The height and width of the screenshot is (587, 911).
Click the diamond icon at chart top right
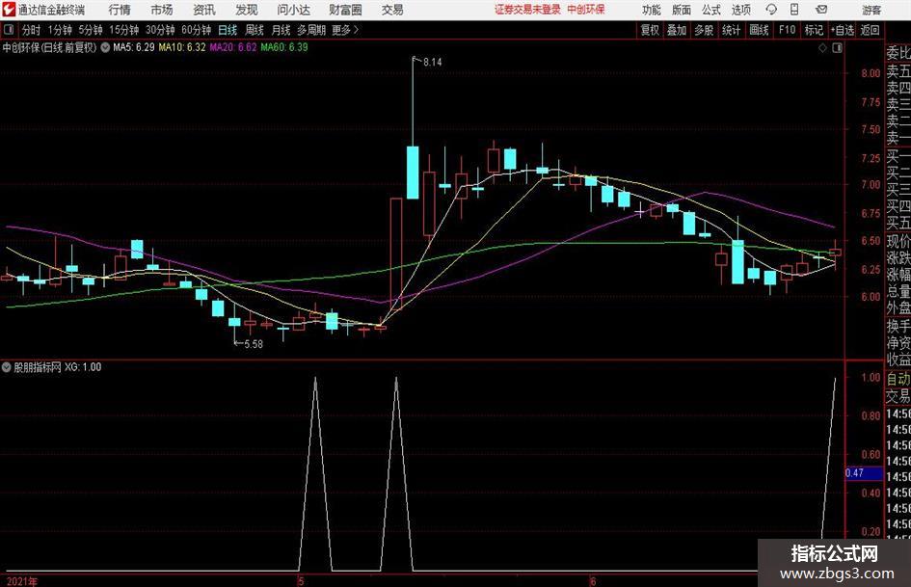[822, 48]
